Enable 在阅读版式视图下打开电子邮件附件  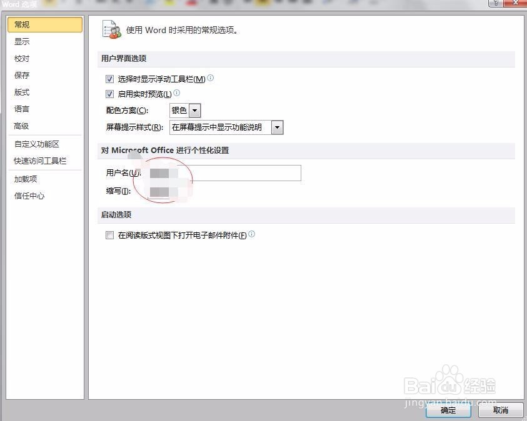tap(109, 235)
